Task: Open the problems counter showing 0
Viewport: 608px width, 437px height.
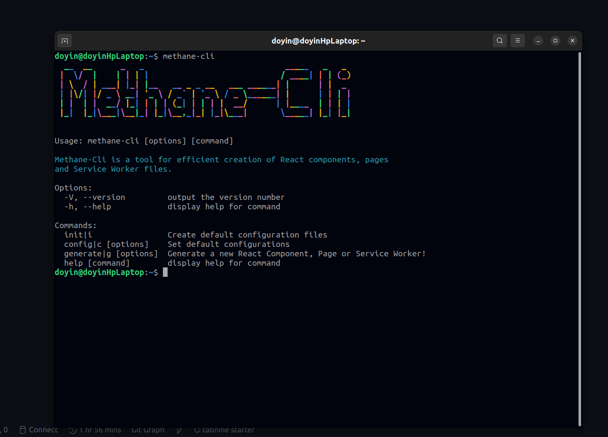Action: pyautogui.click(x=5, y=430)
